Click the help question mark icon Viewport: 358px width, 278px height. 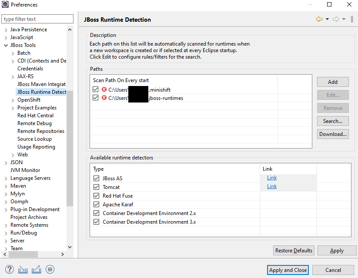[x=10, y=270]
